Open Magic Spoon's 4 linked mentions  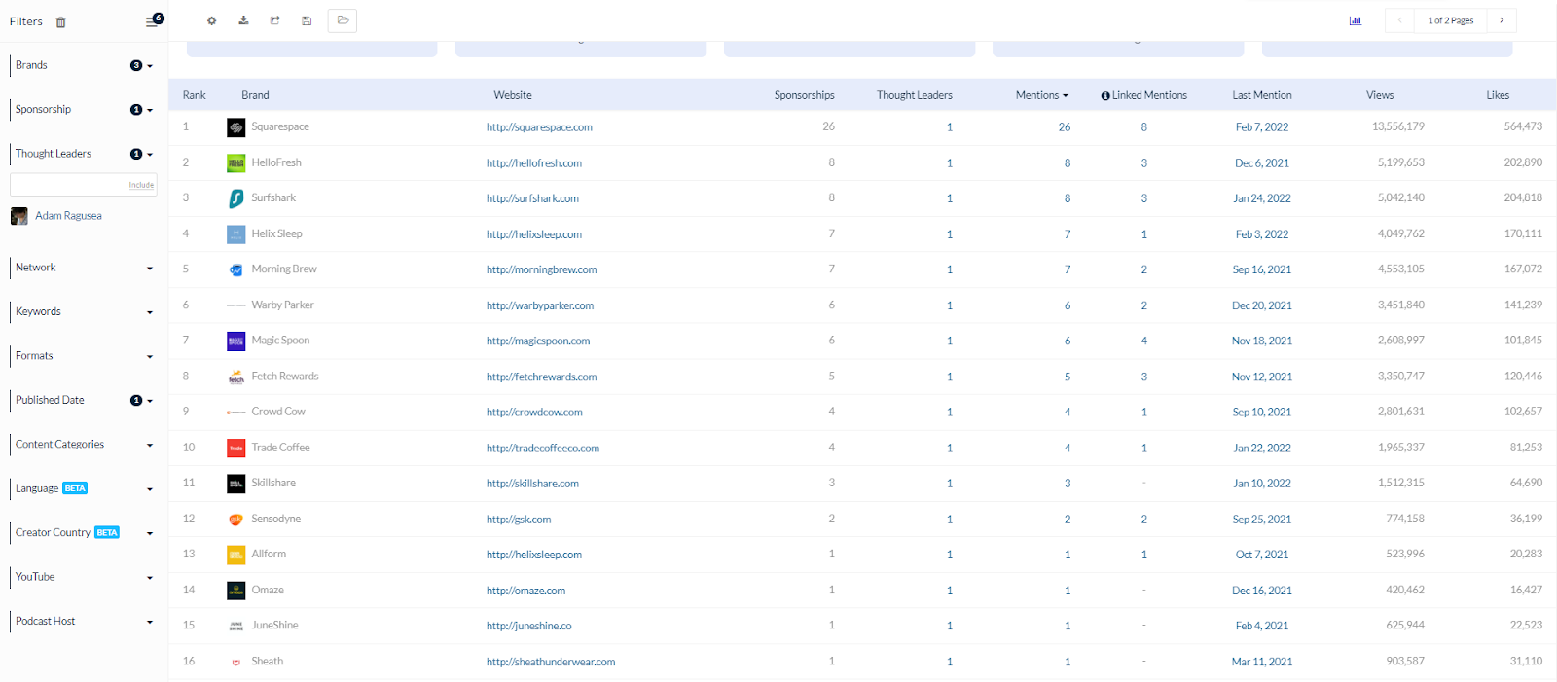pos(1144,341)
